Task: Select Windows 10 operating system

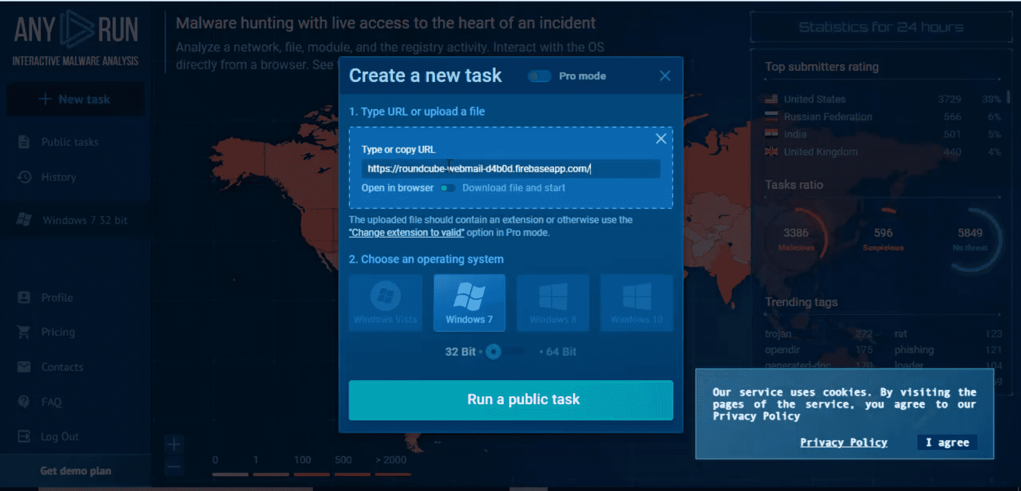Action: point(637,303)
